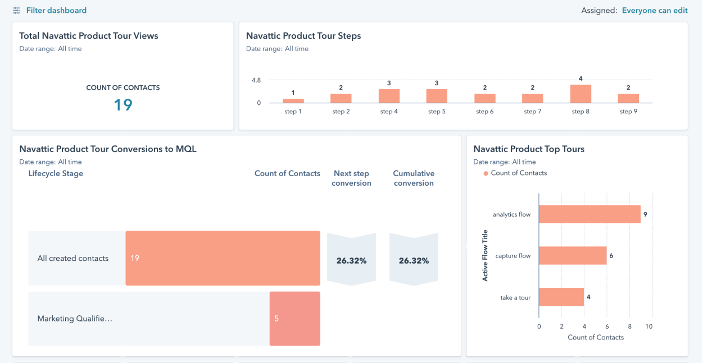
Task: Click the Count of Contacts x-axis title
Action: [596, 337]
